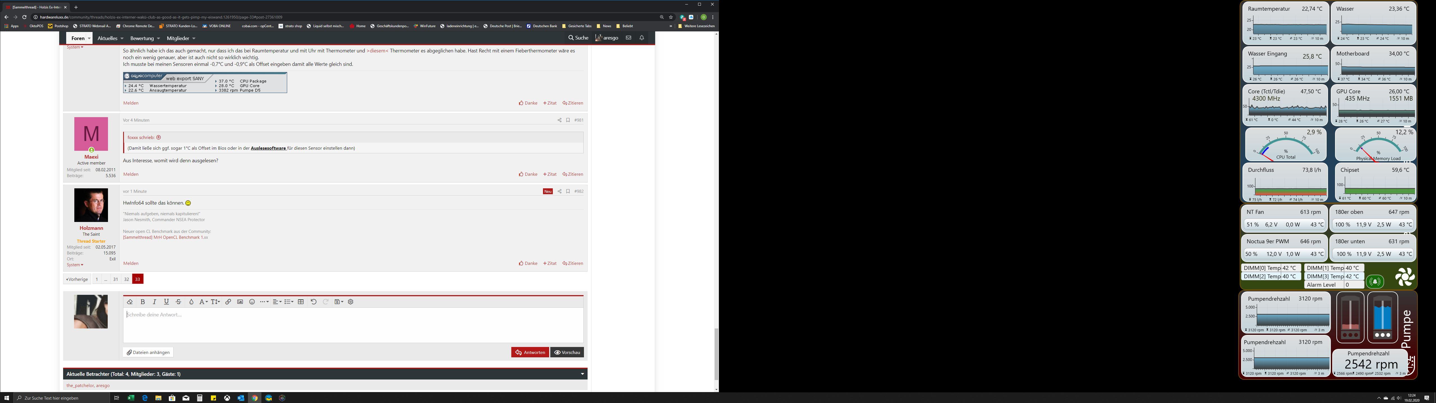Open the drafts save dropdown
This screenshot has height=403, width=1436.
coord(339,302)
